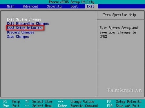Pick the Discard Changes entry
The width and height of the screenshot is (145, 108).
21,32
